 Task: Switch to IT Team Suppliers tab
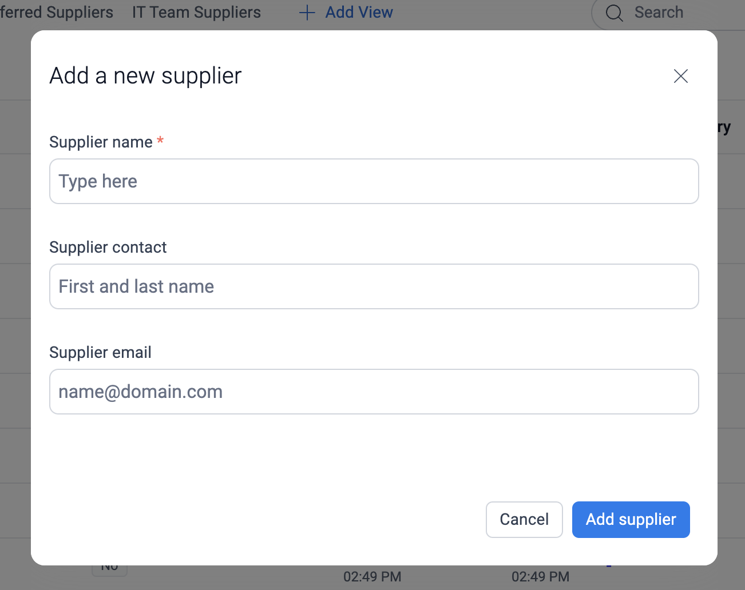pyautogui.click(x=196, y=13)
